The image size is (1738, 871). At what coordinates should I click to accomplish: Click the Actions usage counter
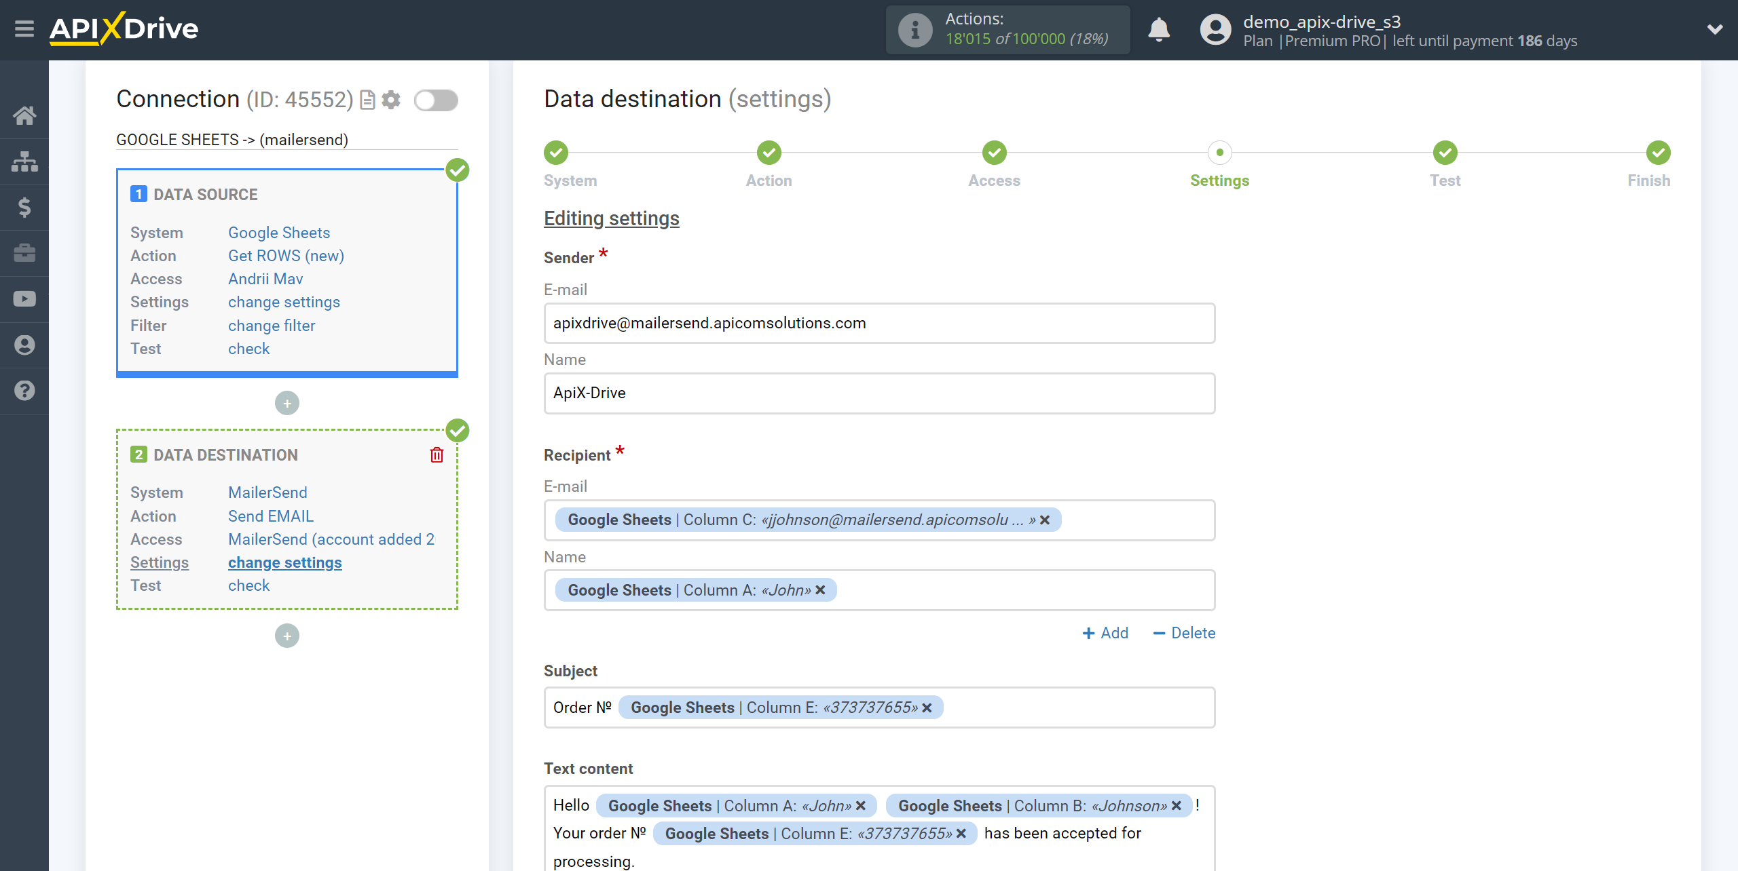[x=1007, y=30]
